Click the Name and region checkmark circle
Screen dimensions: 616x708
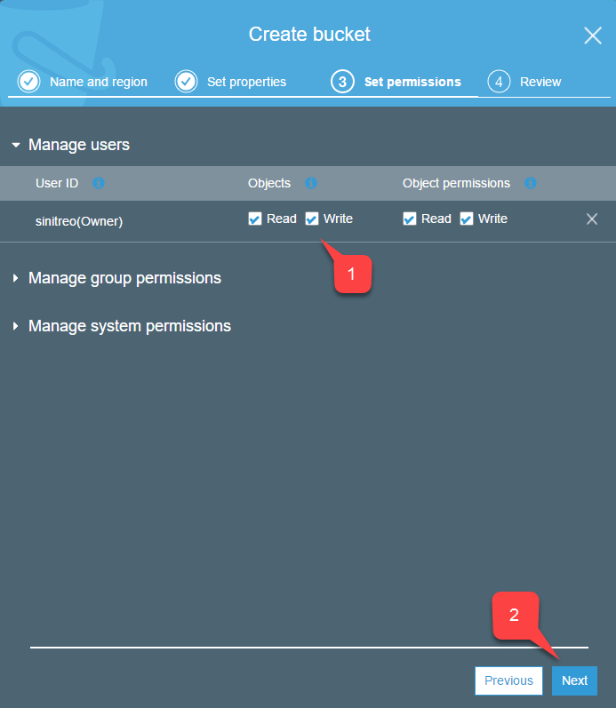[x=29, y=82]
